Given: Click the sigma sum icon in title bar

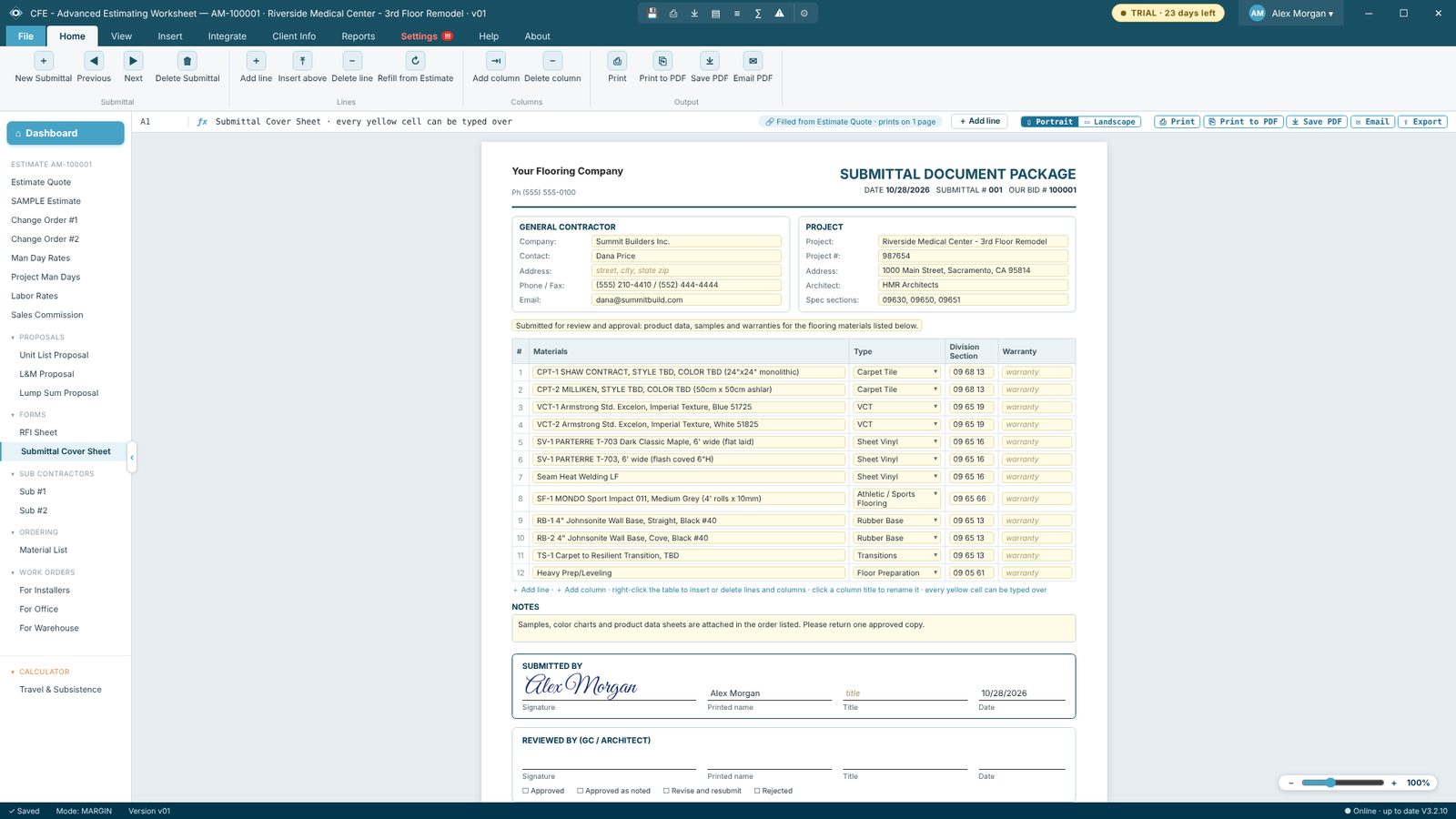Looking at the screenshot, I should tap(758, 14).
